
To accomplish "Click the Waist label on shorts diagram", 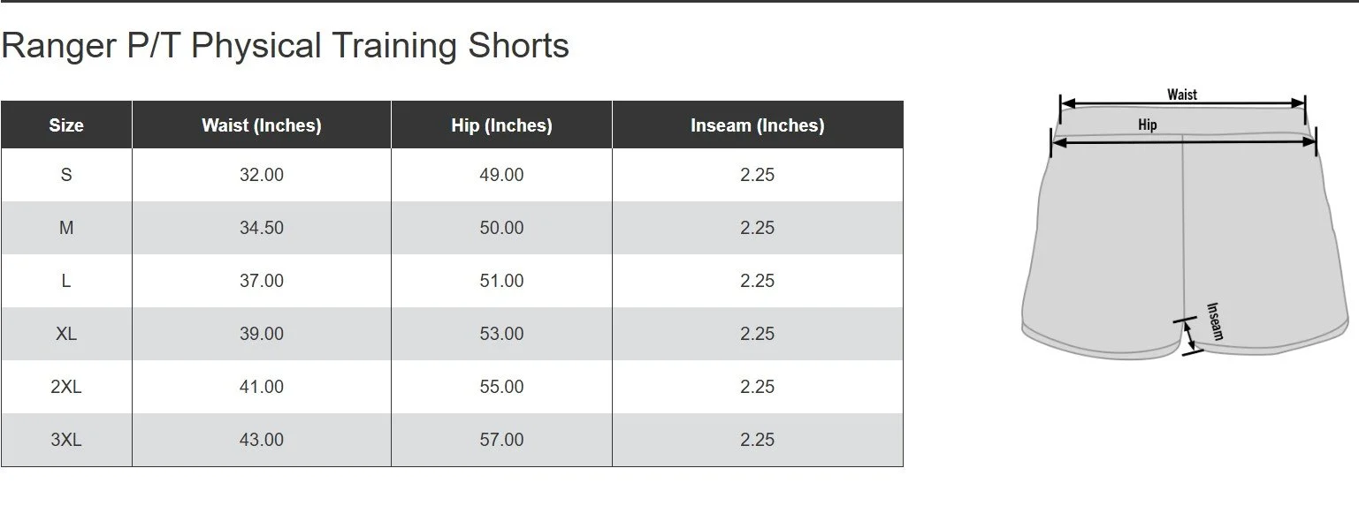I will click(x=1181, y=94).
